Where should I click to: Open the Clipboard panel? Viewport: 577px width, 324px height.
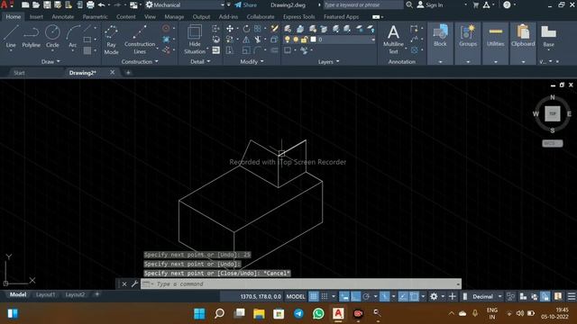coord(523,43)
